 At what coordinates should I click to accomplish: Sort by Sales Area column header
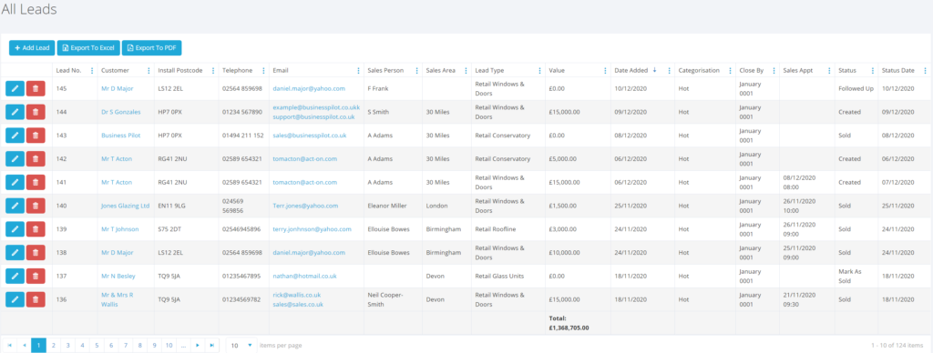[440, 71]
